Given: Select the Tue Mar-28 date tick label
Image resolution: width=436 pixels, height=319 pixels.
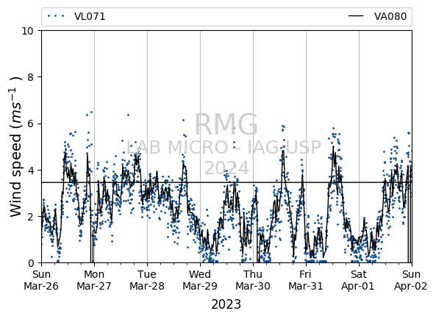Looking at the screenshot, I should pyautogui.click(x=147, y=280).
